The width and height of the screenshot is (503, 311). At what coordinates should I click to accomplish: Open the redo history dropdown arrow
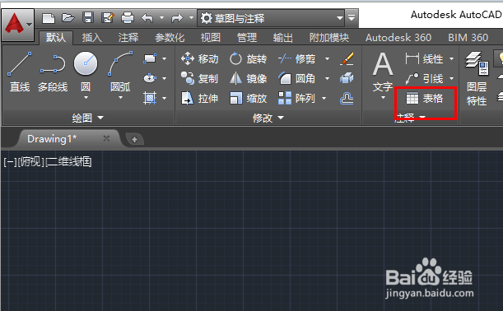click(191, 17)
